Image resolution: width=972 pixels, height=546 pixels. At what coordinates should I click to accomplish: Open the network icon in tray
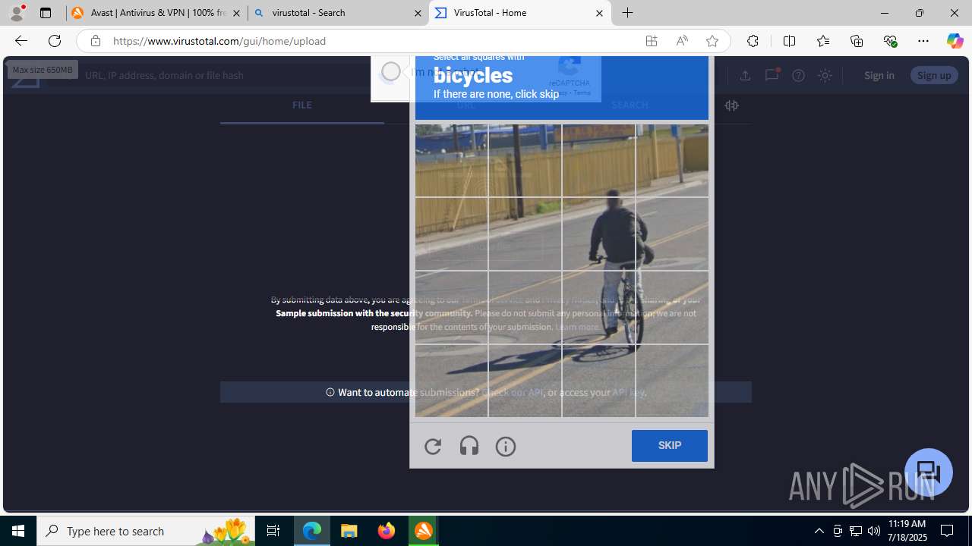click(856, 531)
